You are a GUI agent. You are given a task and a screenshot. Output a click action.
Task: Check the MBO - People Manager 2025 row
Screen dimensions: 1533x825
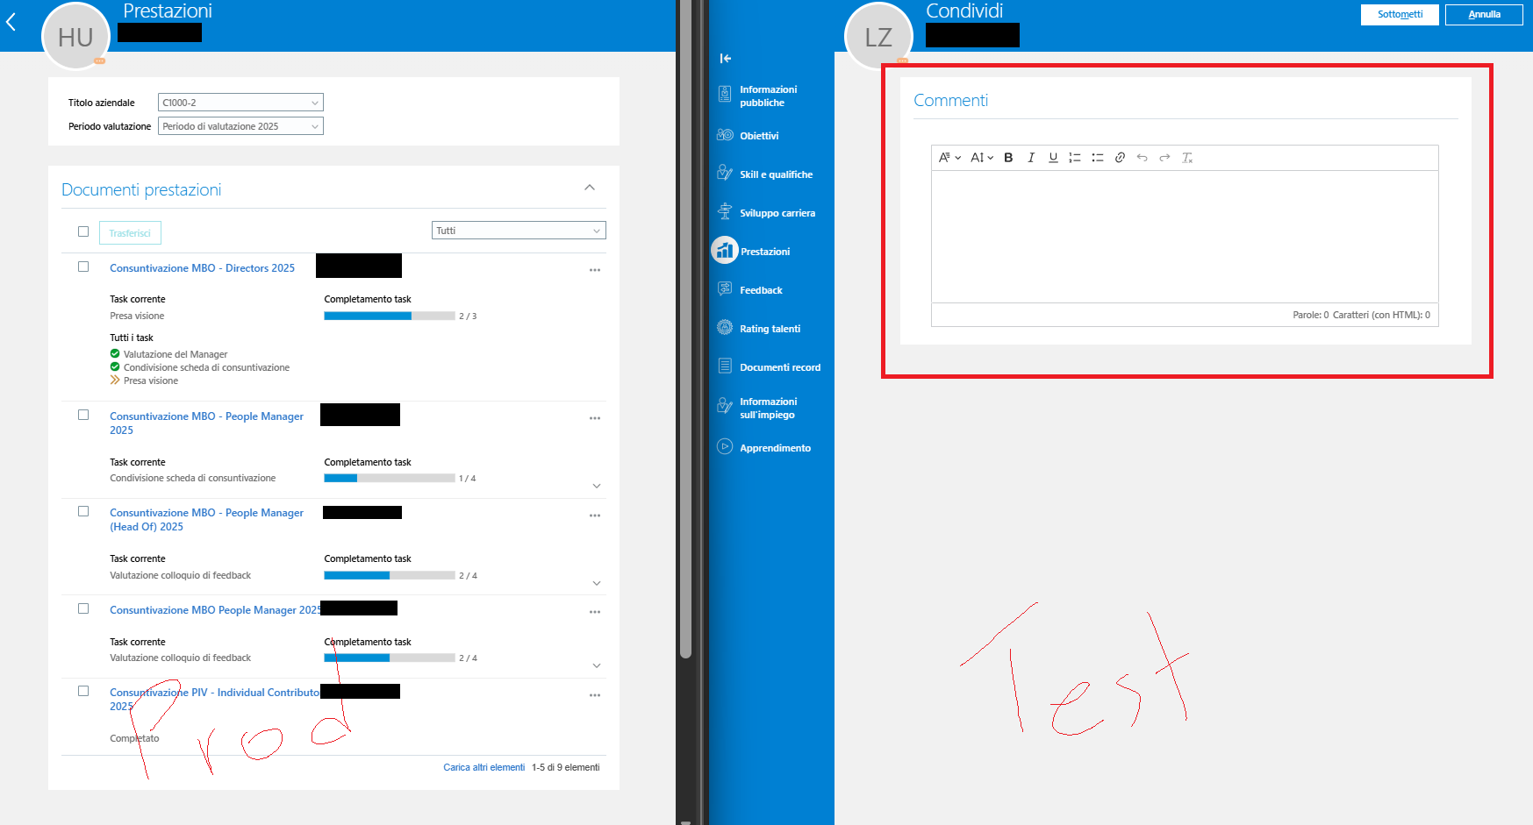[x=83, y=415]
